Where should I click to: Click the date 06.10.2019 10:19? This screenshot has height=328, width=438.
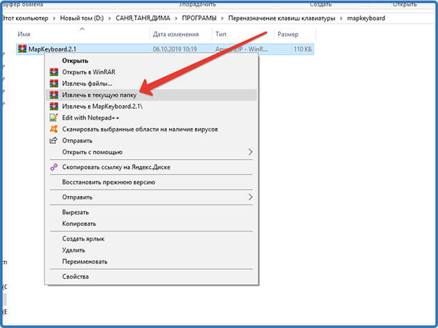pos(175,49)
